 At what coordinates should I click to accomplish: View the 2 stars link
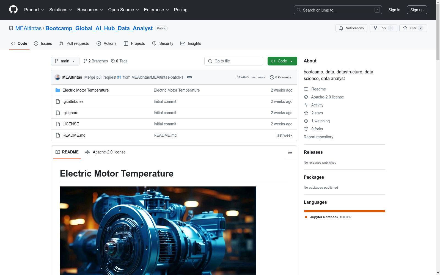(313, 113)
